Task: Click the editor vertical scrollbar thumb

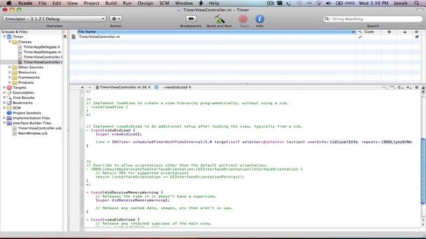Action: click(x=423, y=171)
